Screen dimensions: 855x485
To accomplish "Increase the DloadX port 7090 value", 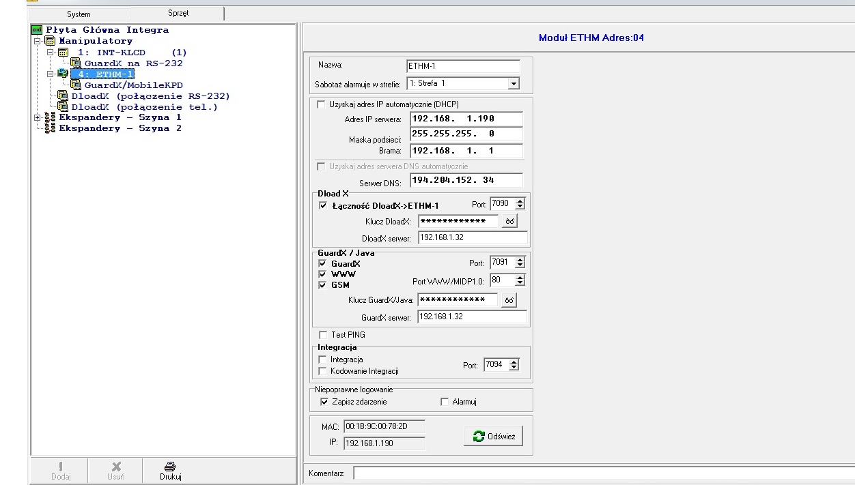I will coord(520,201).
